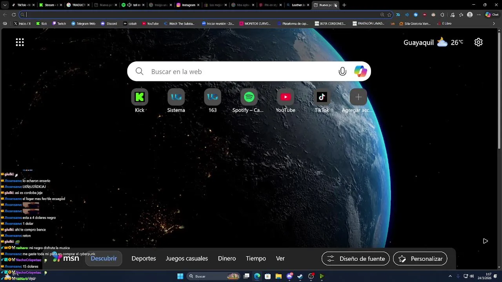Select the Dinero feed tab
Viewport: 502px width, 282px height.
(x=227, y=258)
